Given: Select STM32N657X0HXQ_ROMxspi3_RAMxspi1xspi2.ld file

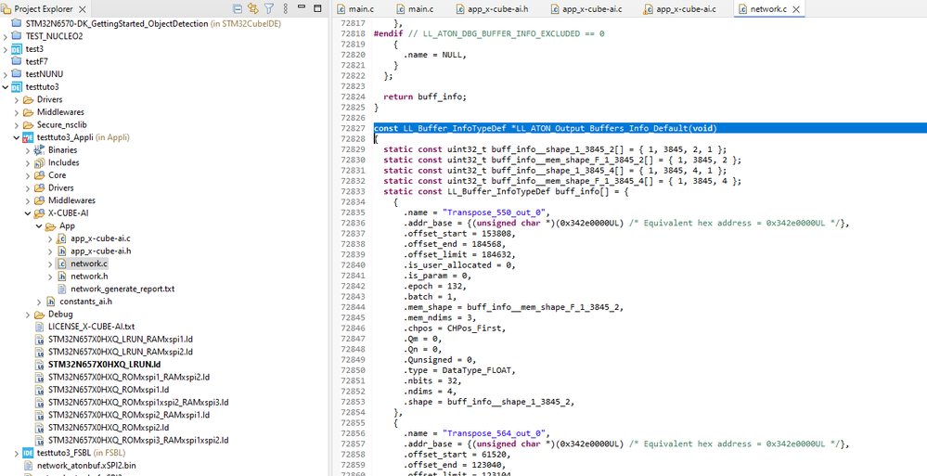Looking at the screenshot, I should coord(138,441).
